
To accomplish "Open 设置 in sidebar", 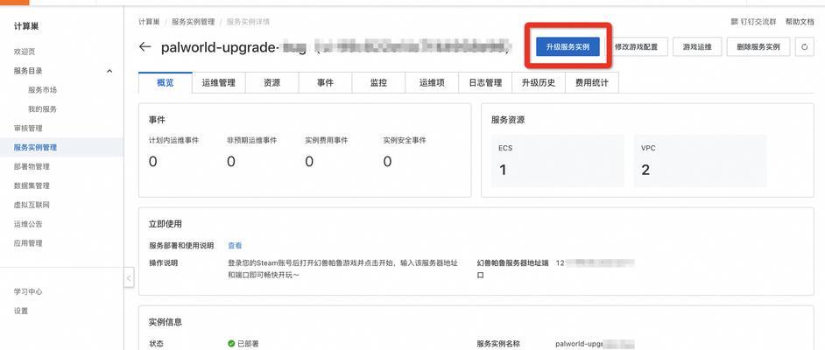I will [21, 311].
